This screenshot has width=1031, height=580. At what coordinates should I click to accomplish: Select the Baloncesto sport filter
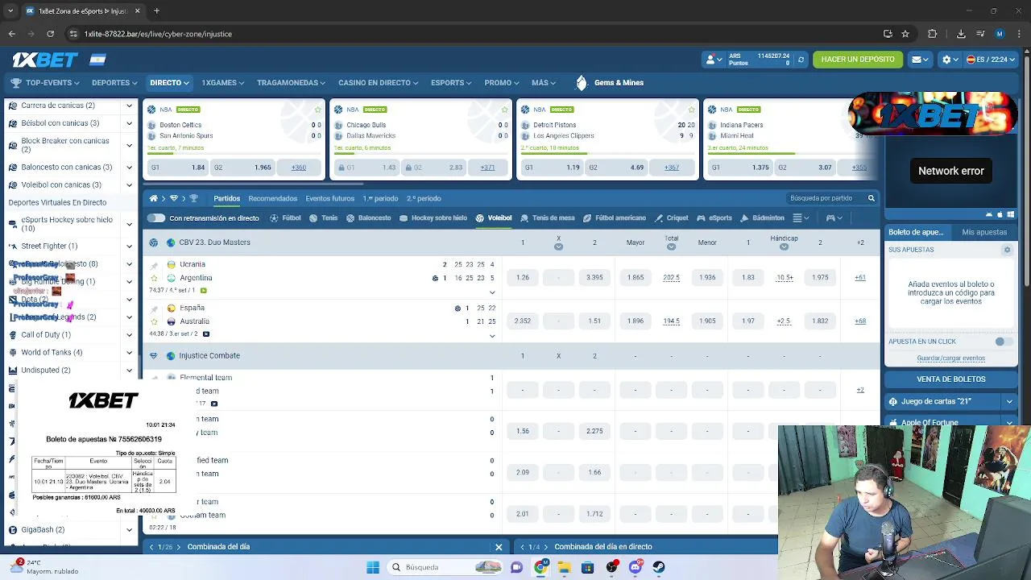click(368, 218)
